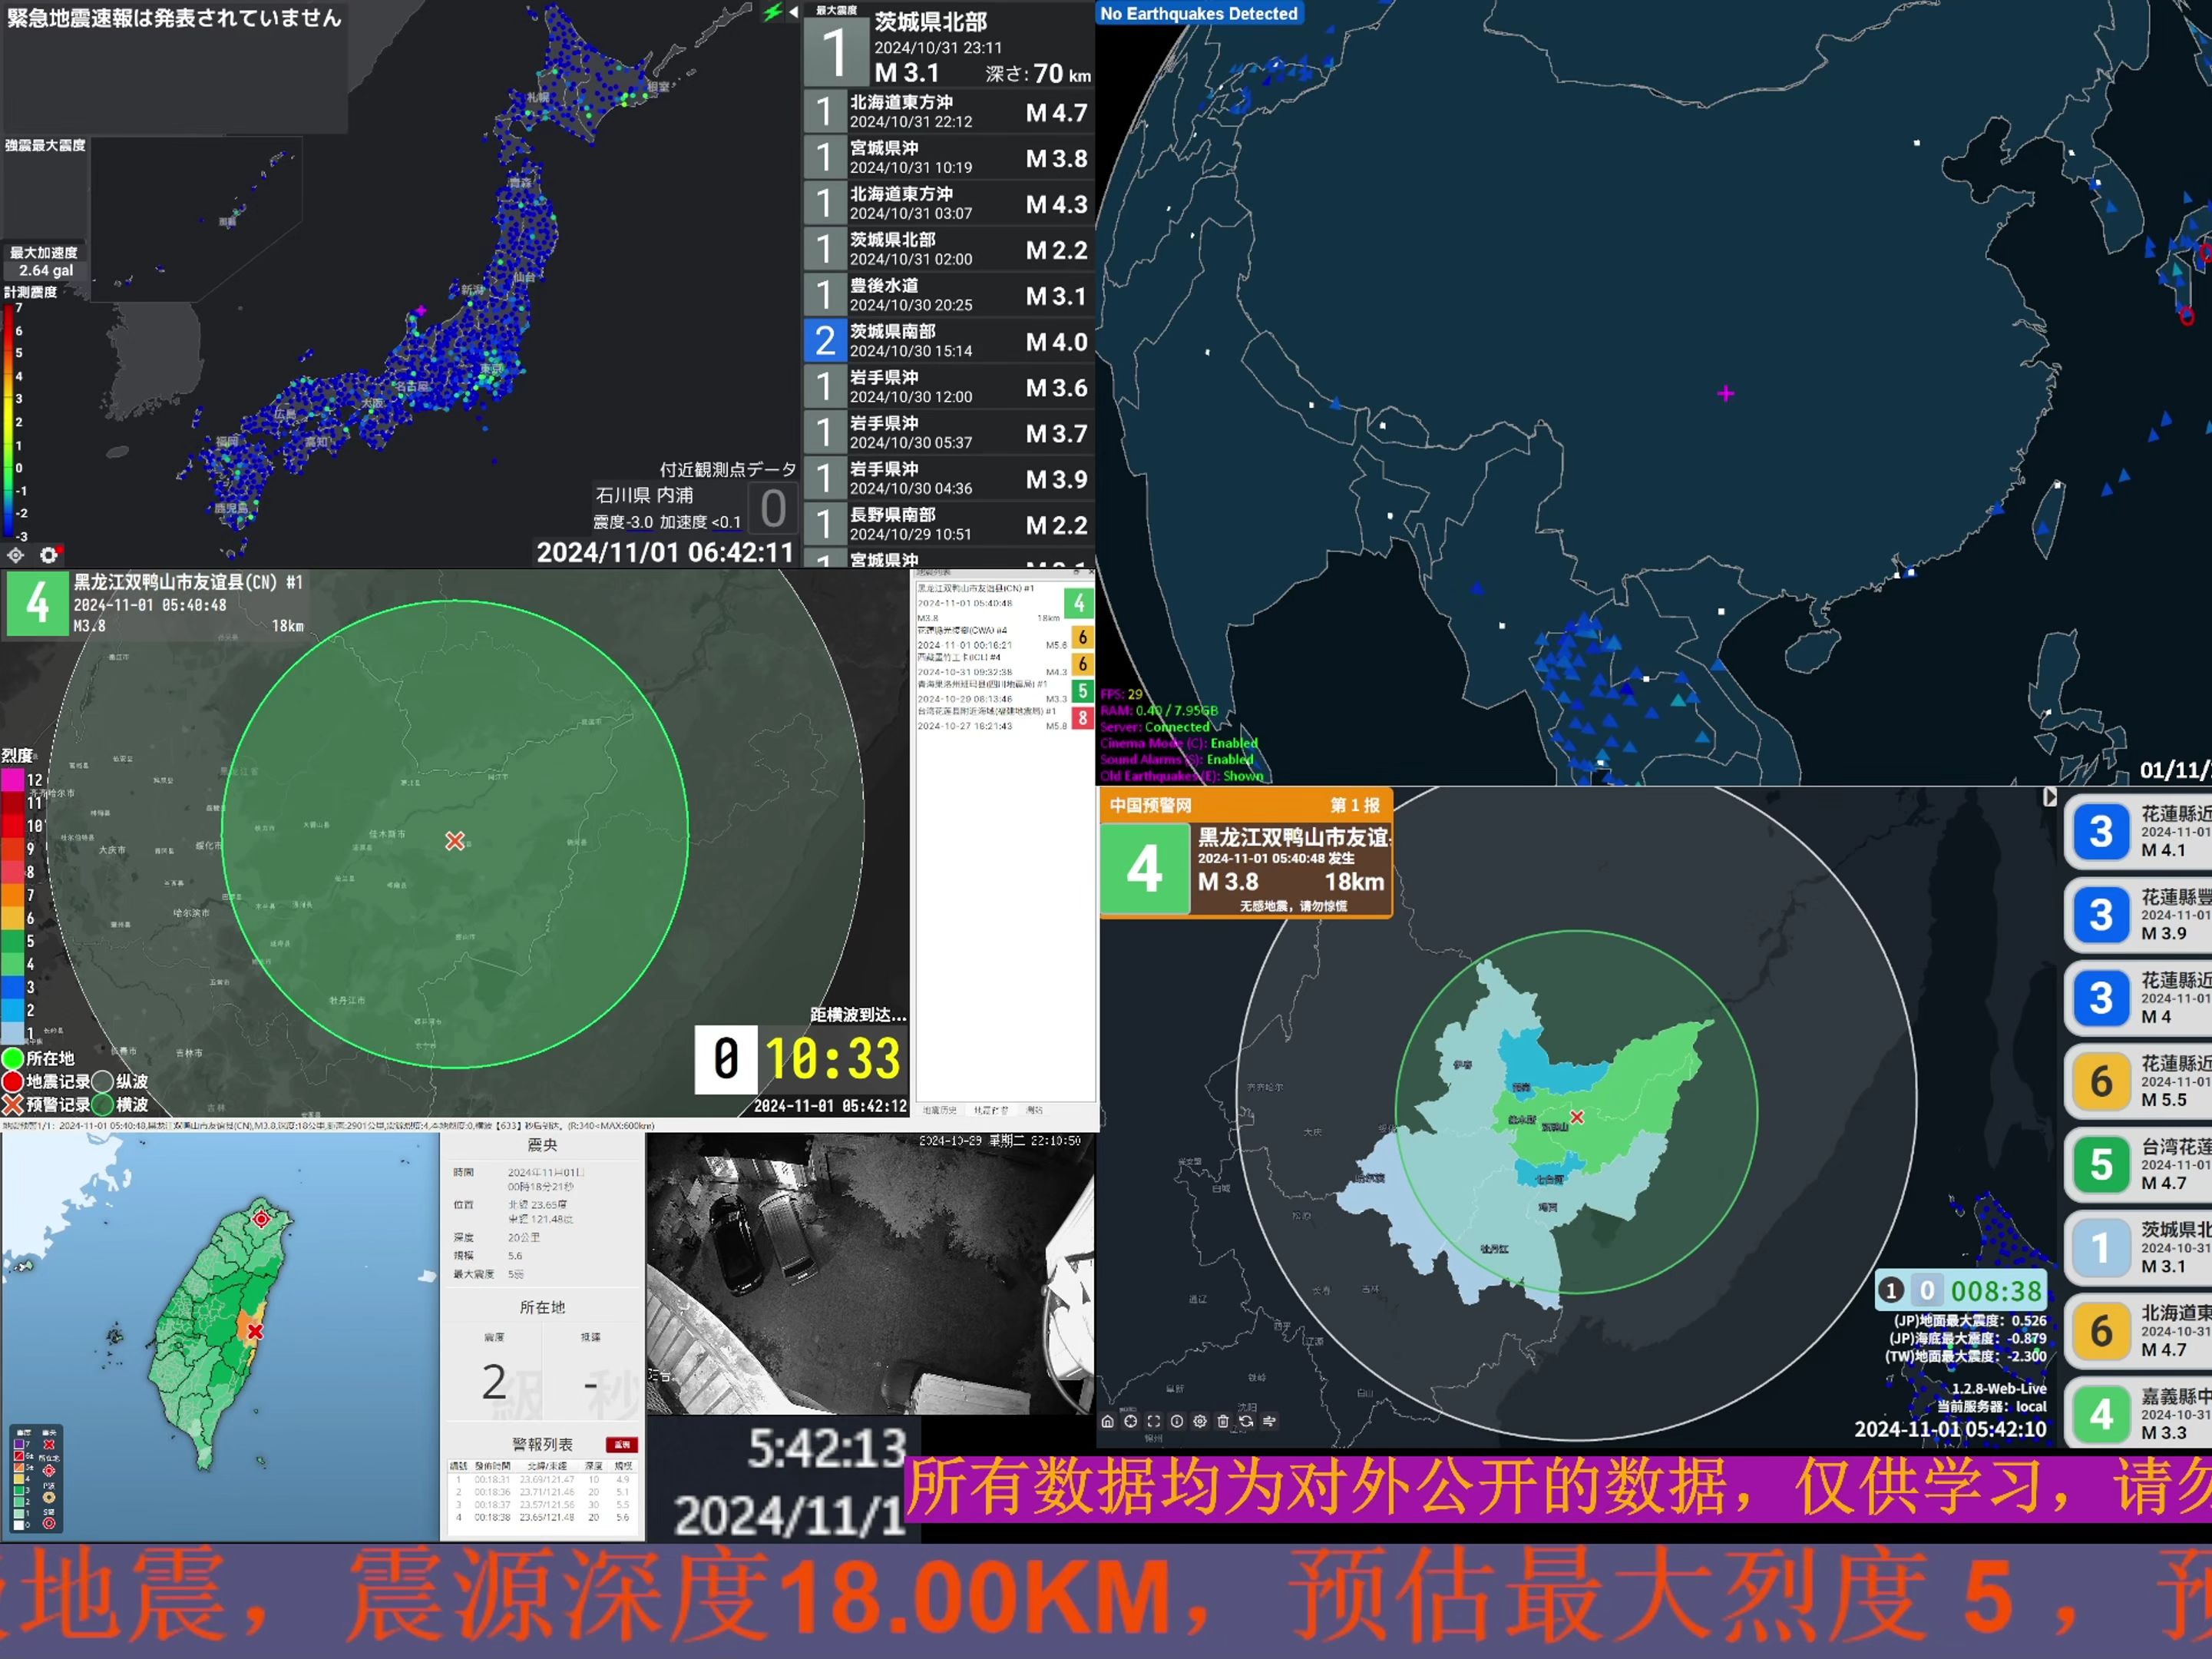Select 長野県南部 M2.2 entry in Japan list
The width and height of the screenshot is (2212, 1659).
click(x=949, y=525)
